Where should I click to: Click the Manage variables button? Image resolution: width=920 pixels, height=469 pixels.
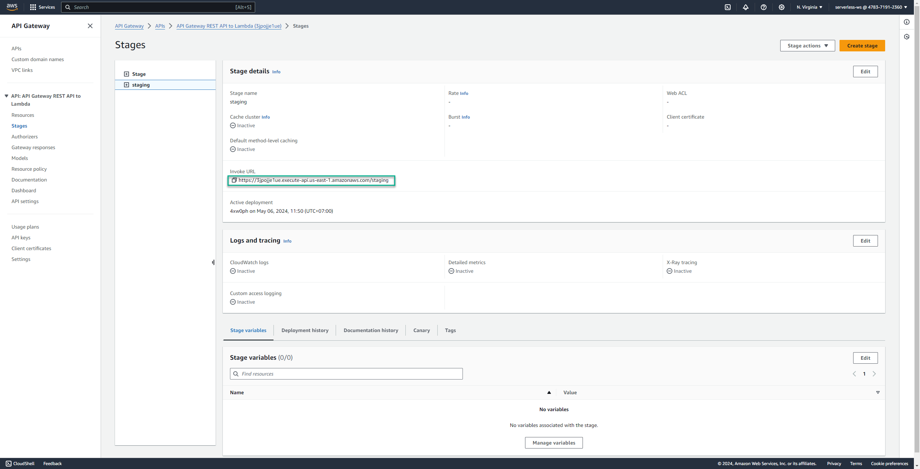(x=554, y=443)
